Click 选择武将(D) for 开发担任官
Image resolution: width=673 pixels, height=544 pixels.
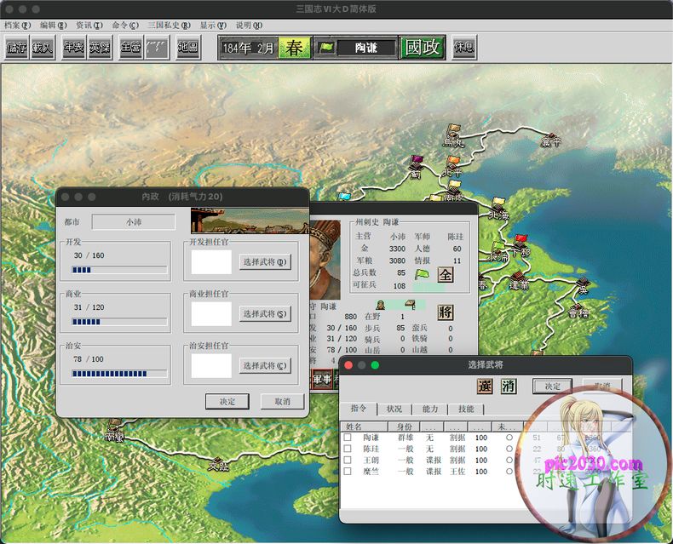pyautogui.click(x=265, y=261)
